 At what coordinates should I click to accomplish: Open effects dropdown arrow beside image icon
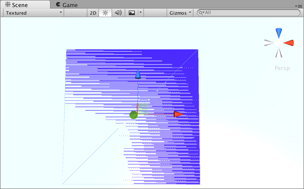tap(141, 13)
